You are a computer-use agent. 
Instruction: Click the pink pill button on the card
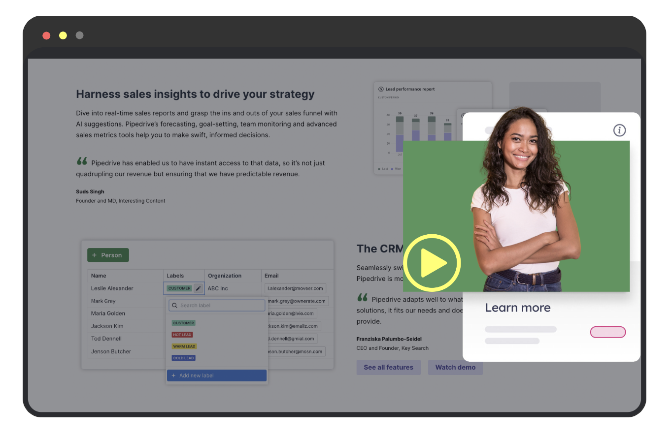607,332
